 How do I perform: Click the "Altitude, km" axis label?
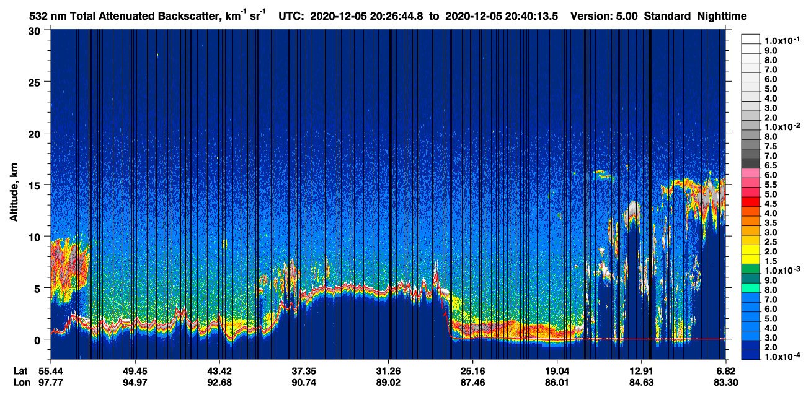(x=14, y=193)
